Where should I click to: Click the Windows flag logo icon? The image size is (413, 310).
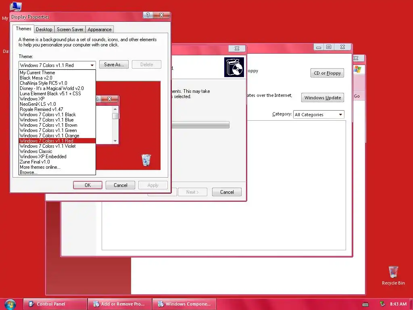click(357, 69)
